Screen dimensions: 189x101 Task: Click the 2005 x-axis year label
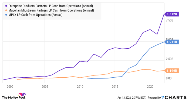tap(45, 86)
